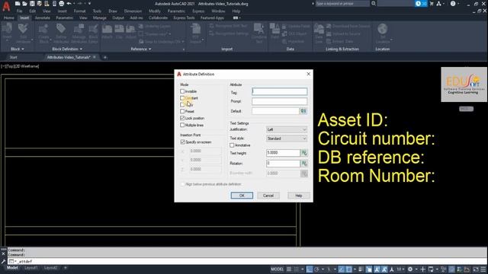The image size is (488, 274).
Task: Click the Plot printer icon in quick access toolbar
Action: (61, 4)
